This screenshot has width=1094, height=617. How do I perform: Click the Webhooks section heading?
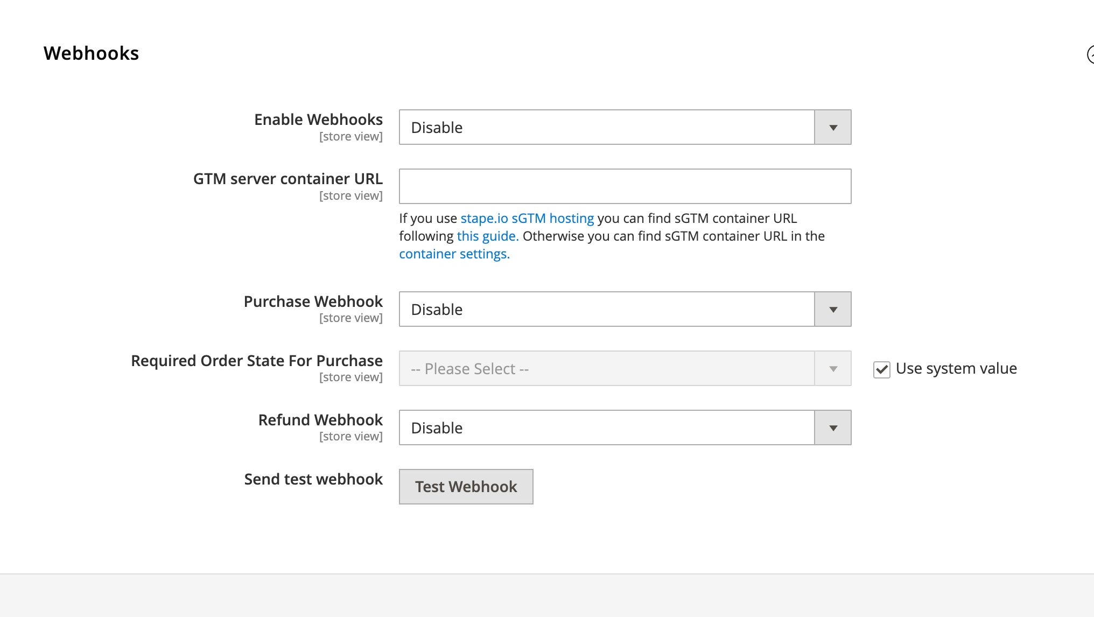(x=91, y=53)
